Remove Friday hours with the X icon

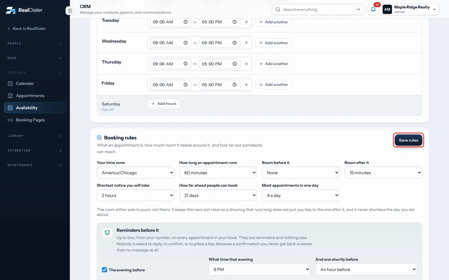(246, 85)
